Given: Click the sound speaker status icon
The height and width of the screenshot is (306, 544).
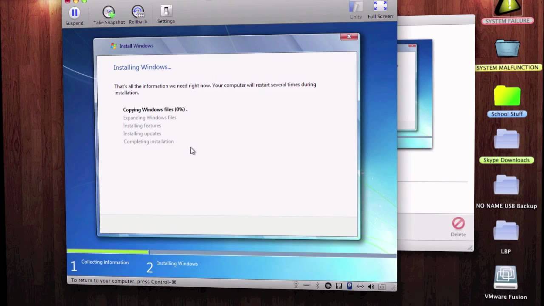Looking at the screenshot, I should pyautogui.click(x=371, y=286).
